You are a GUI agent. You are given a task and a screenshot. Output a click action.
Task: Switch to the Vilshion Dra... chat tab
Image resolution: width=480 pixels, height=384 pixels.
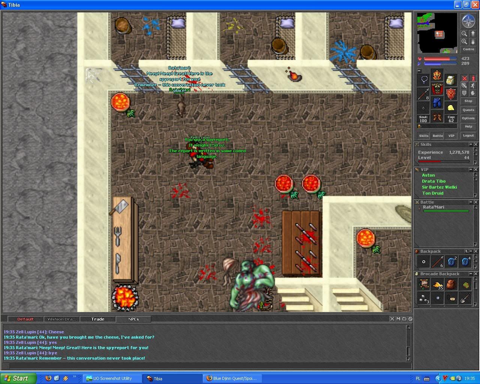point(61,319)
